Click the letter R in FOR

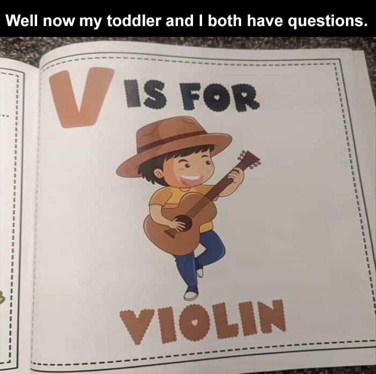(x=248, y=99)
